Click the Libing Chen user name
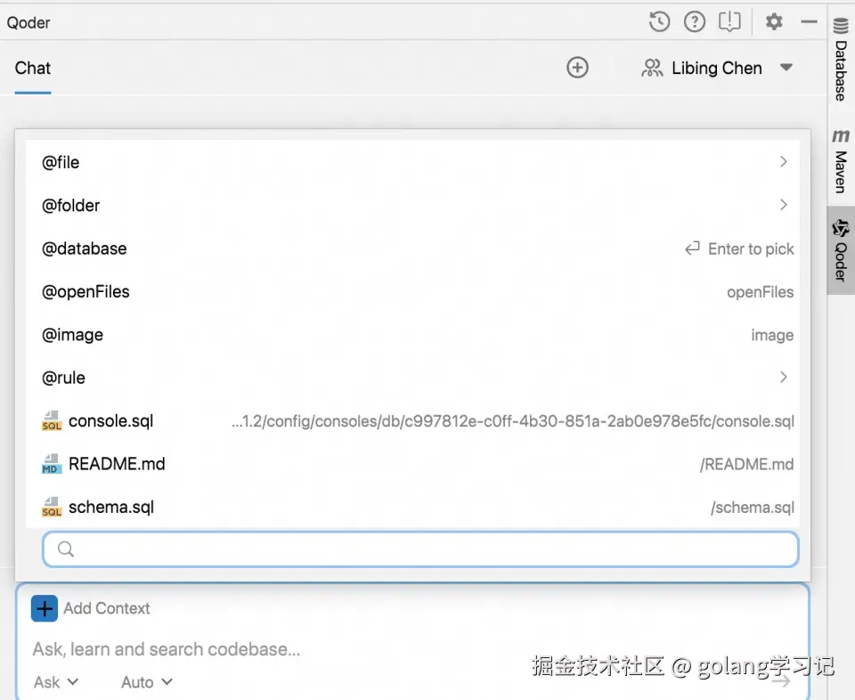The height and width of the screenshot is (700, 855). pyautogui.click(x=716, y=68)
